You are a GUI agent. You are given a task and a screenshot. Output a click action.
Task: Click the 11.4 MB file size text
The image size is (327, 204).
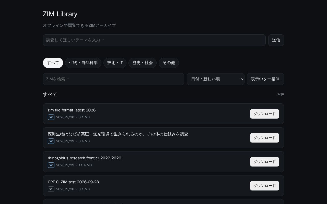point(85,165)
